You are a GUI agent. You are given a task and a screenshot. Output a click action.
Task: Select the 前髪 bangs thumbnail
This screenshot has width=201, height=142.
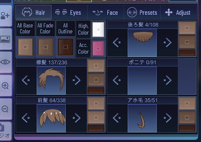click(51, 118)
